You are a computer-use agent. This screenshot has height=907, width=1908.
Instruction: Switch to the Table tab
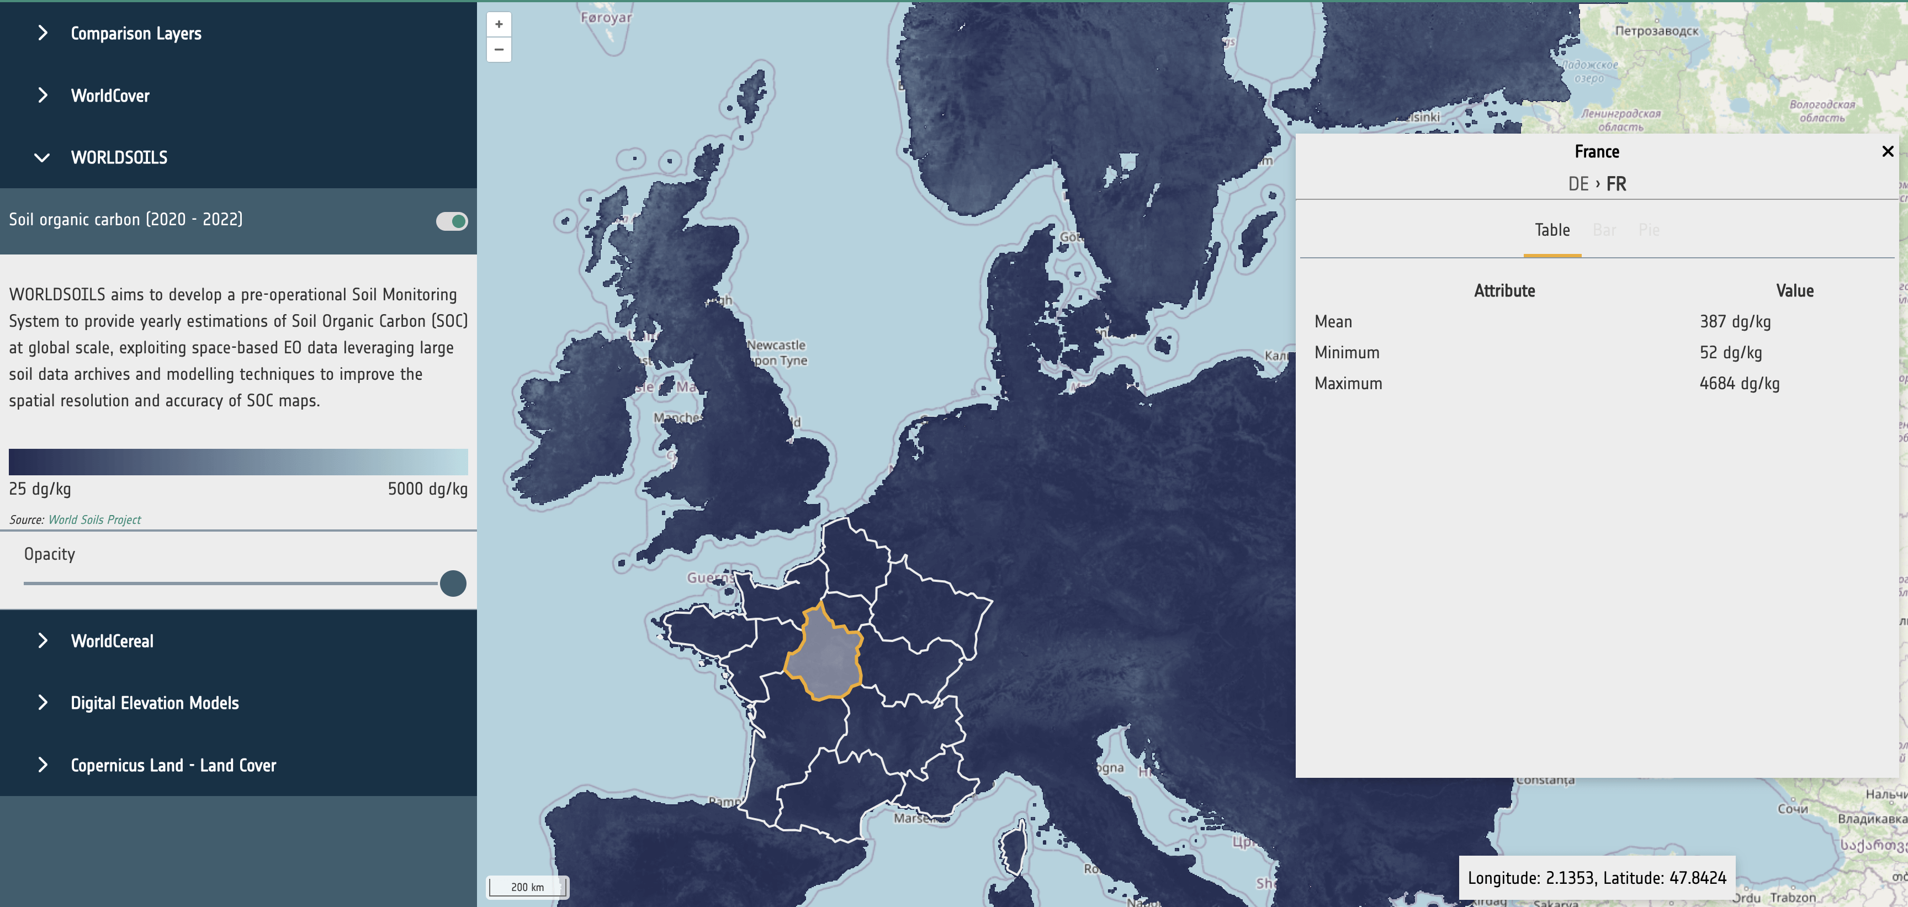[1552, 230]
